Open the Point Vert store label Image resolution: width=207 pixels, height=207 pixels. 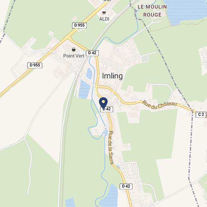click(74, 56)
